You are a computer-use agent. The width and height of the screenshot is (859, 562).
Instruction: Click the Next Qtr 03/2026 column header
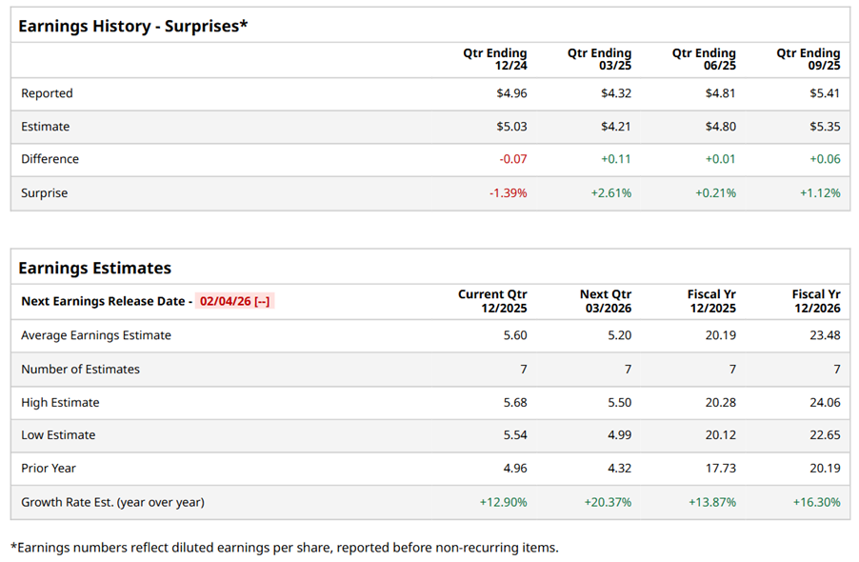(x=605, y=301)
